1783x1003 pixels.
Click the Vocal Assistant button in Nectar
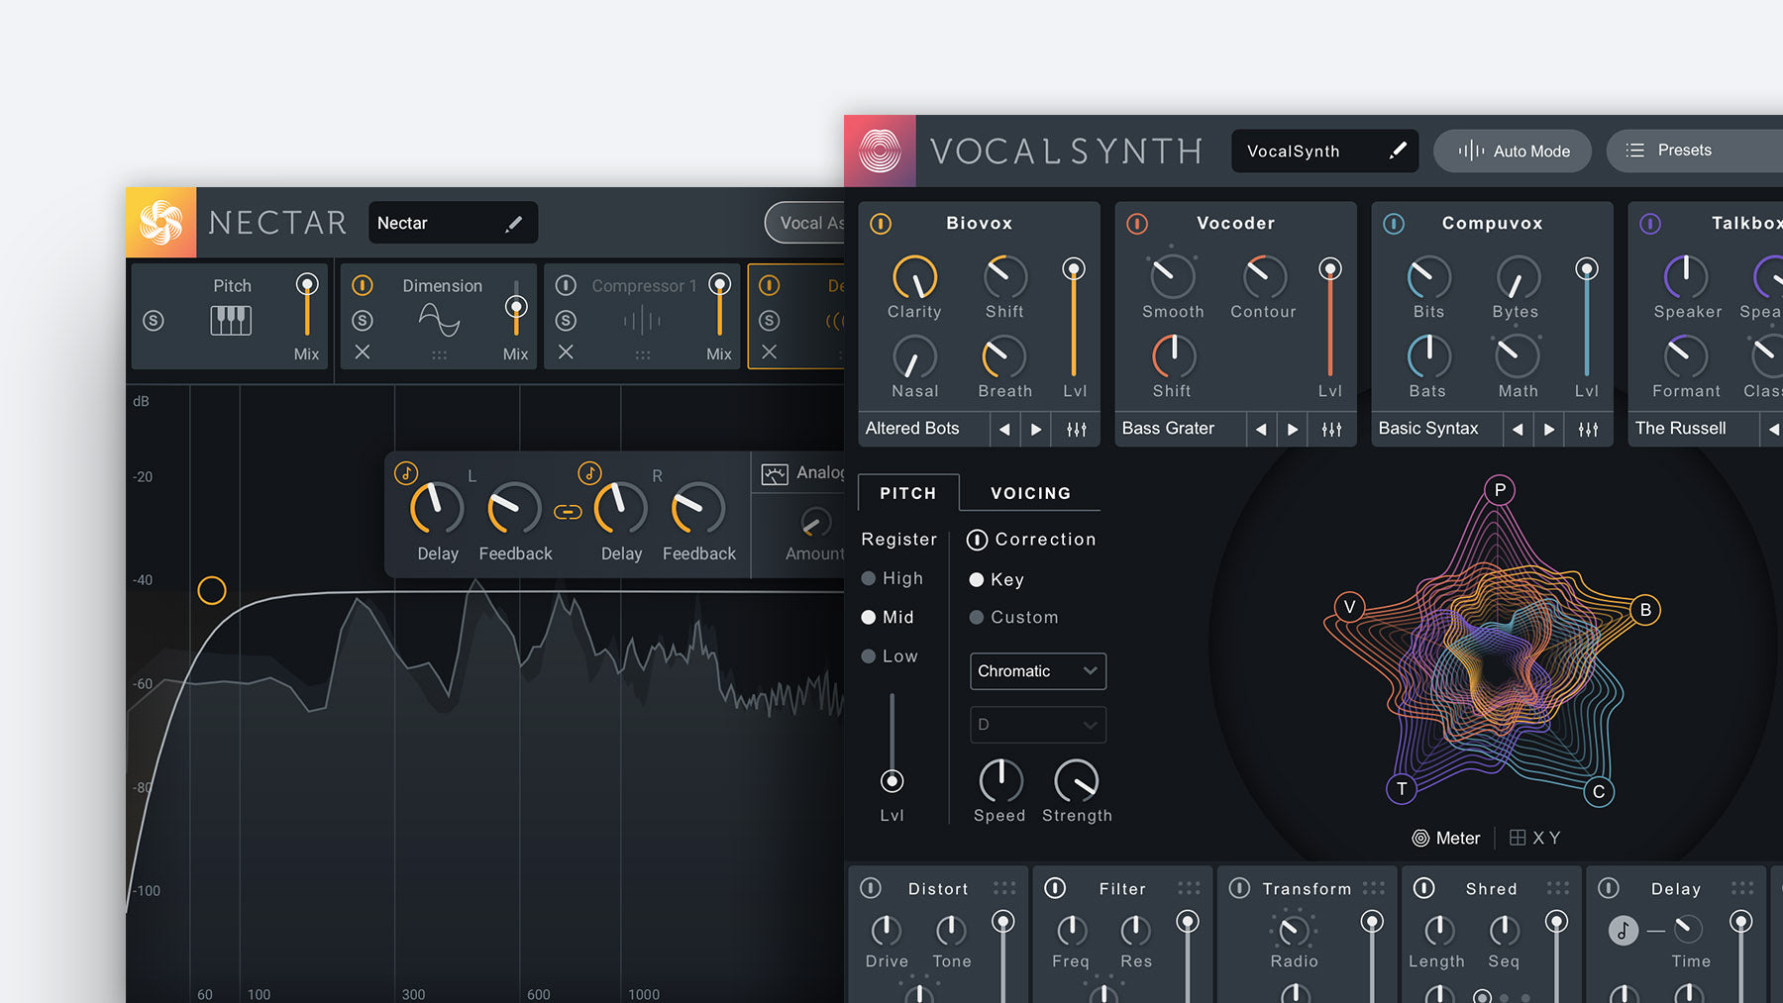click(x=805, y=223)
